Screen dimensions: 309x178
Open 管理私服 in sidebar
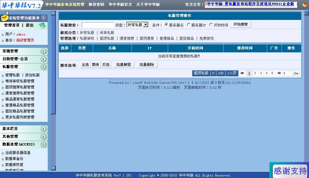(x=12, y=75)
